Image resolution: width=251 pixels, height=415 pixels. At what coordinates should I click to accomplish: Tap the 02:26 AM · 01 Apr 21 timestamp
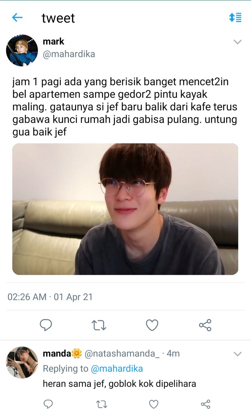pyautogui.click(x=50, y=297)
